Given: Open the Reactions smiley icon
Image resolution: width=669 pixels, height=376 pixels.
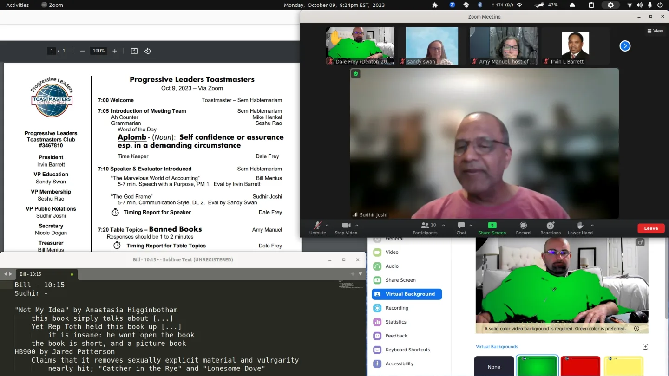Looking at the screenshot, I should pyautogui.click(x=551, y=225).
